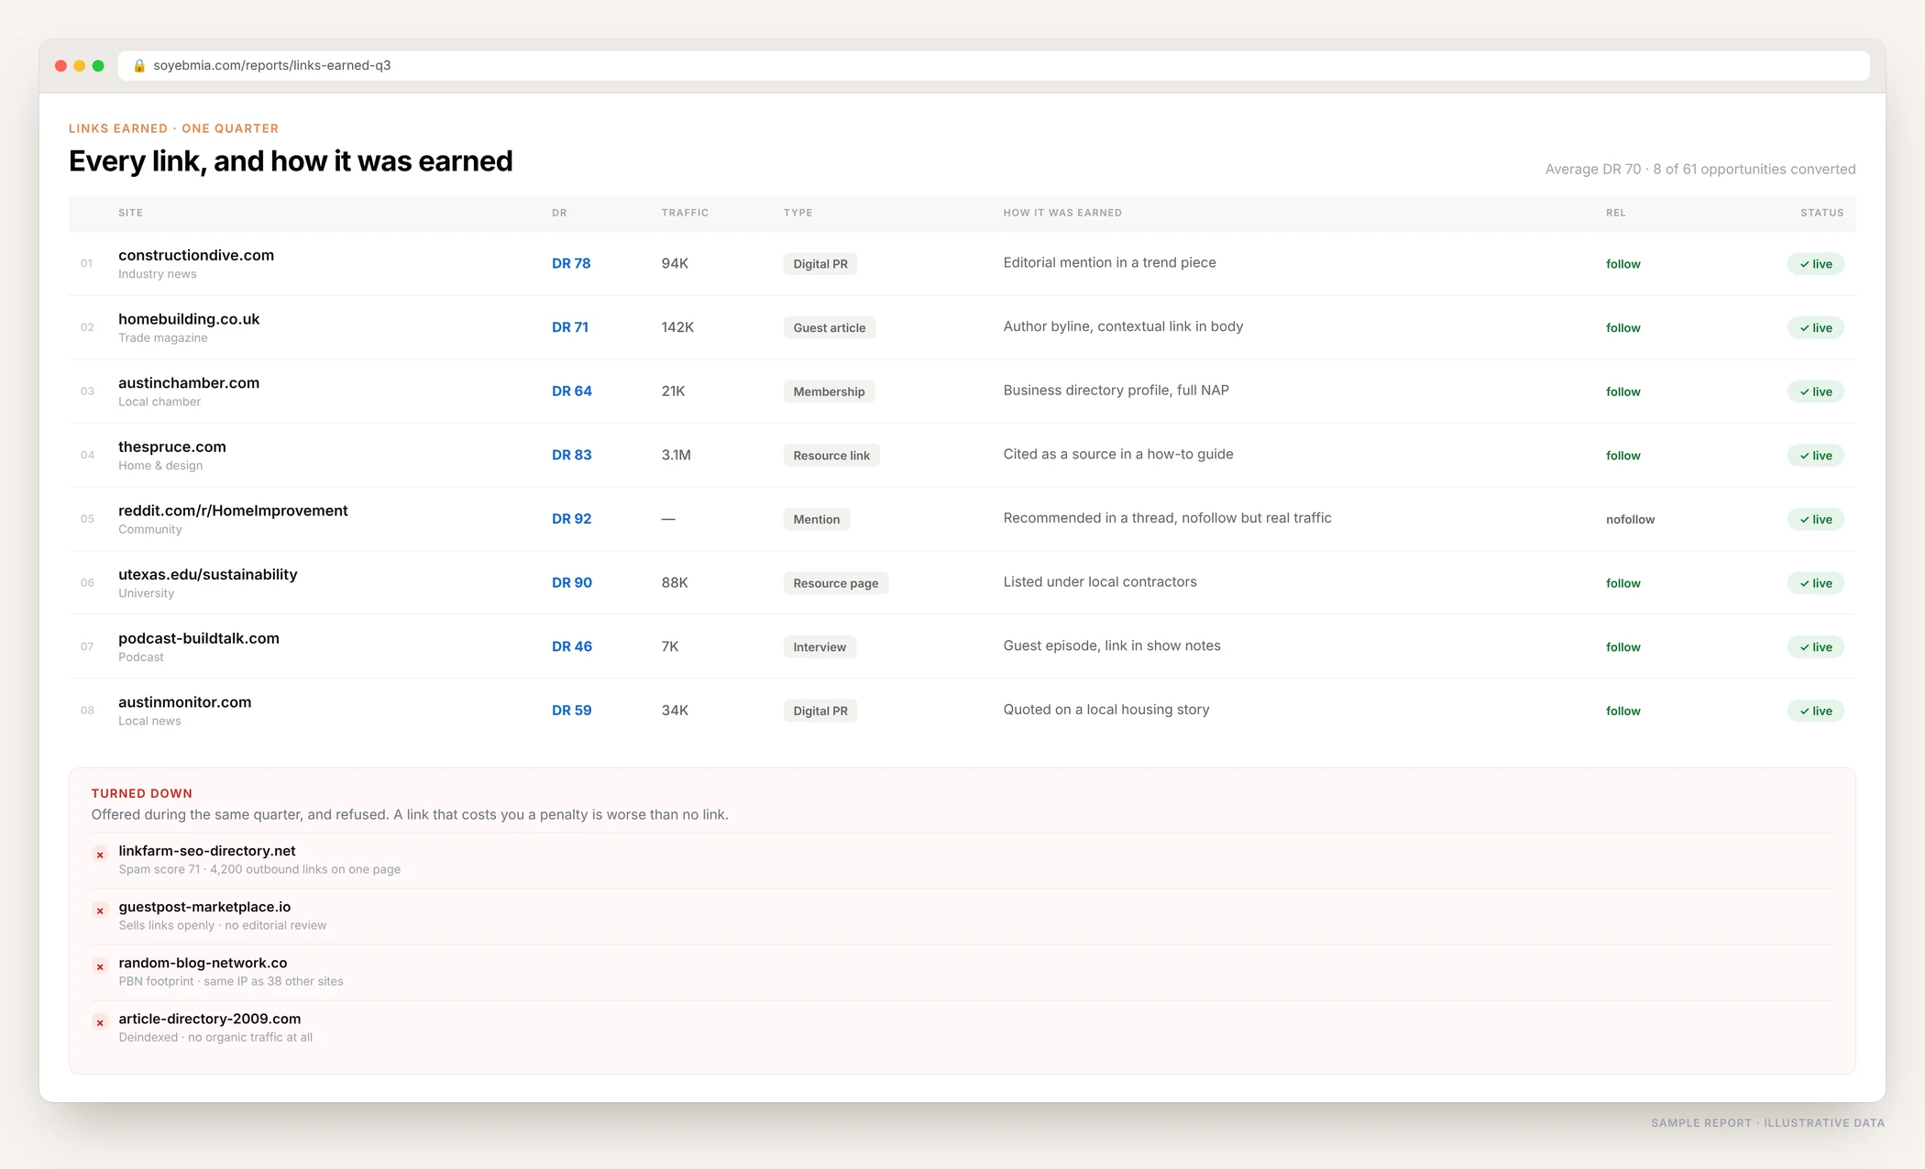Click the Mention type tag

[817, 519]
